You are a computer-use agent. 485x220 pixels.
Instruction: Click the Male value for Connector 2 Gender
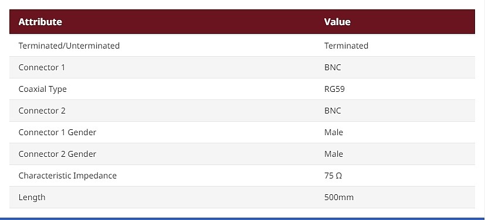pyautogui.click(x=334, y=154)
